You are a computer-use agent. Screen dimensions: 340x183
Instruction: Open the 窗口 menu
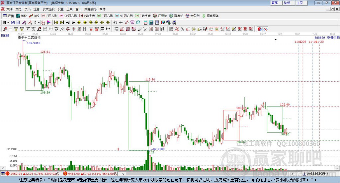78,9
